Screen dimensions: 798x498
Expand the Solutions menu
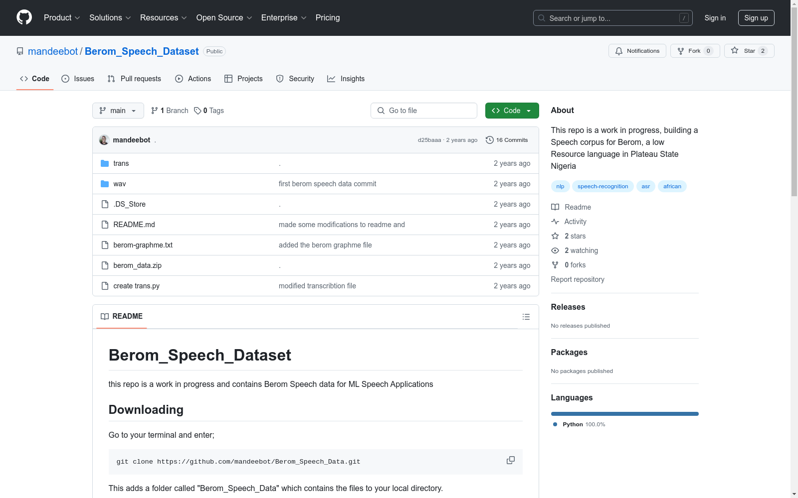click(x=110, y=18)
